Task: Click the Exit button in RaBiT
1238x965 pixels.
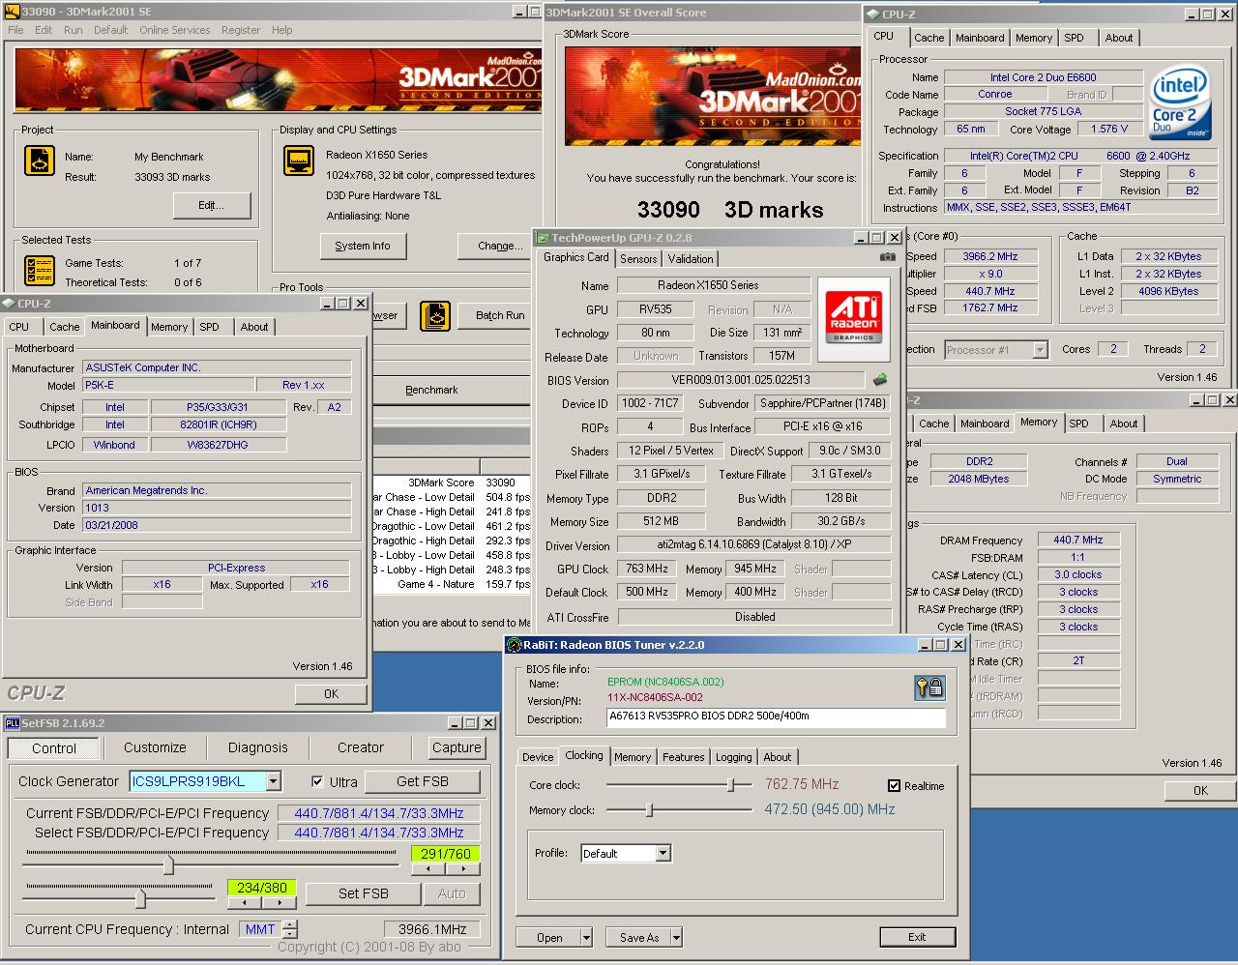Action: [917, 937]
